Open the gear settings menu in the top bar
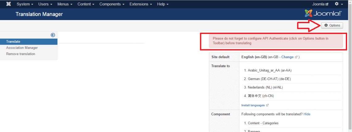 coord(338,4)
